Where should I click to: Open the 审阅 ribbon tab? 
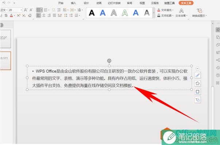(x=130, y=3)
